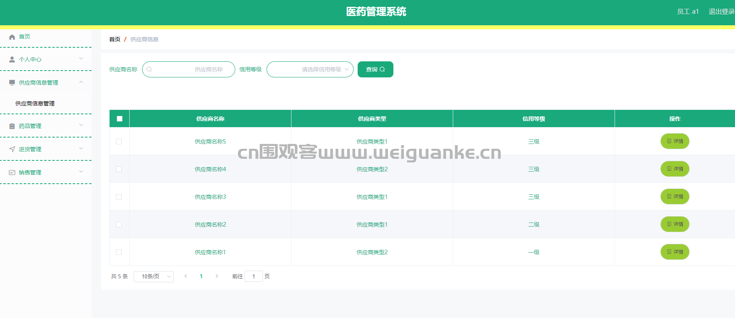The height and width of the screenshot is (318, 735).
Task: Click the magnifier icon in supplier name field
Action: pyautogui.click(x=149, y=69)
